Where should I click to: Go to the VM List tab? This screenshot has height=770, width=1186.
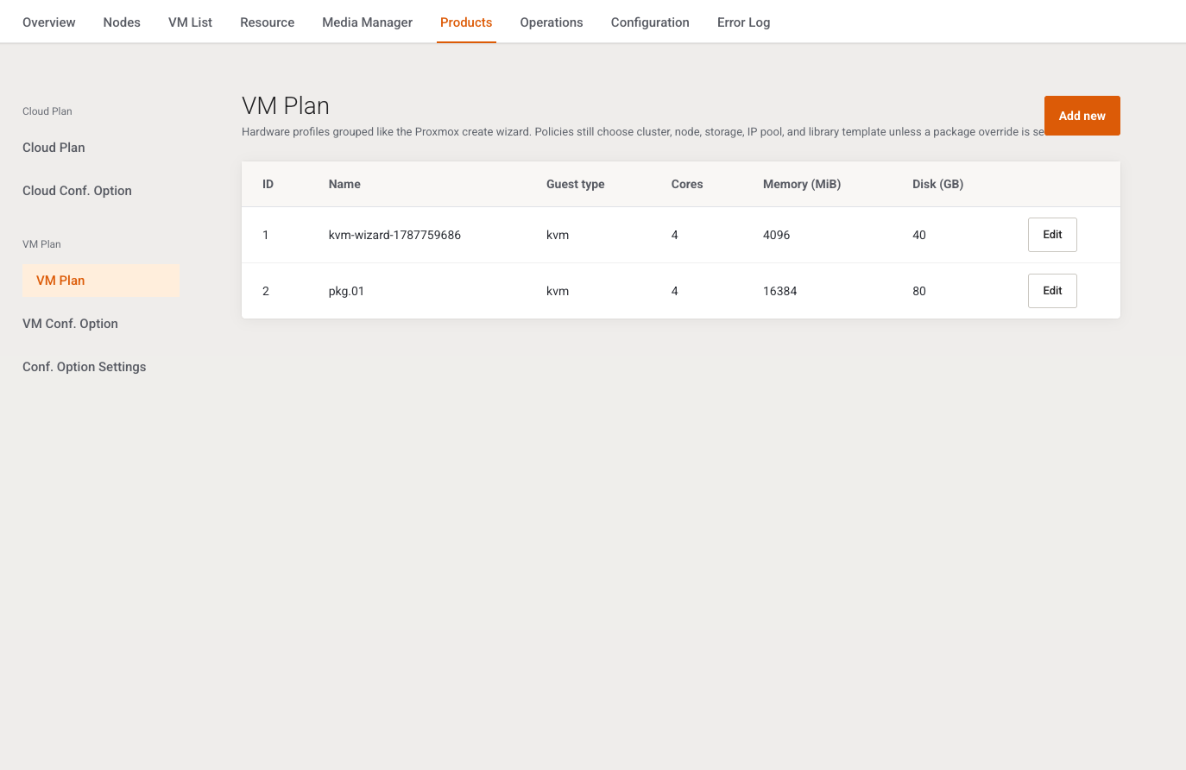click(x=190, y=22)
